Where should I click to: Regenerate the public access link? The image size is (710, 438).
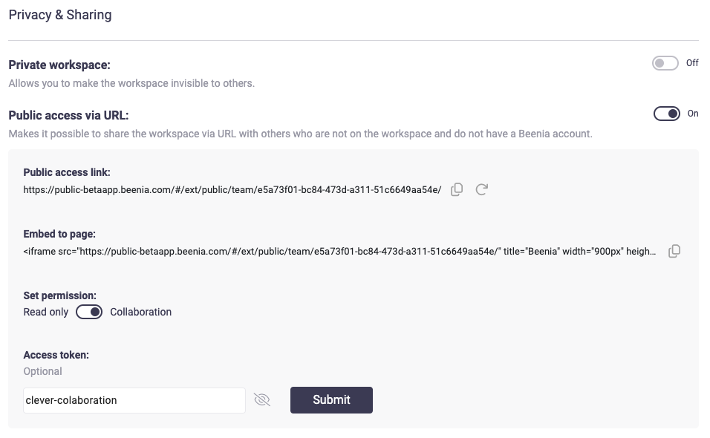(482, 189)
